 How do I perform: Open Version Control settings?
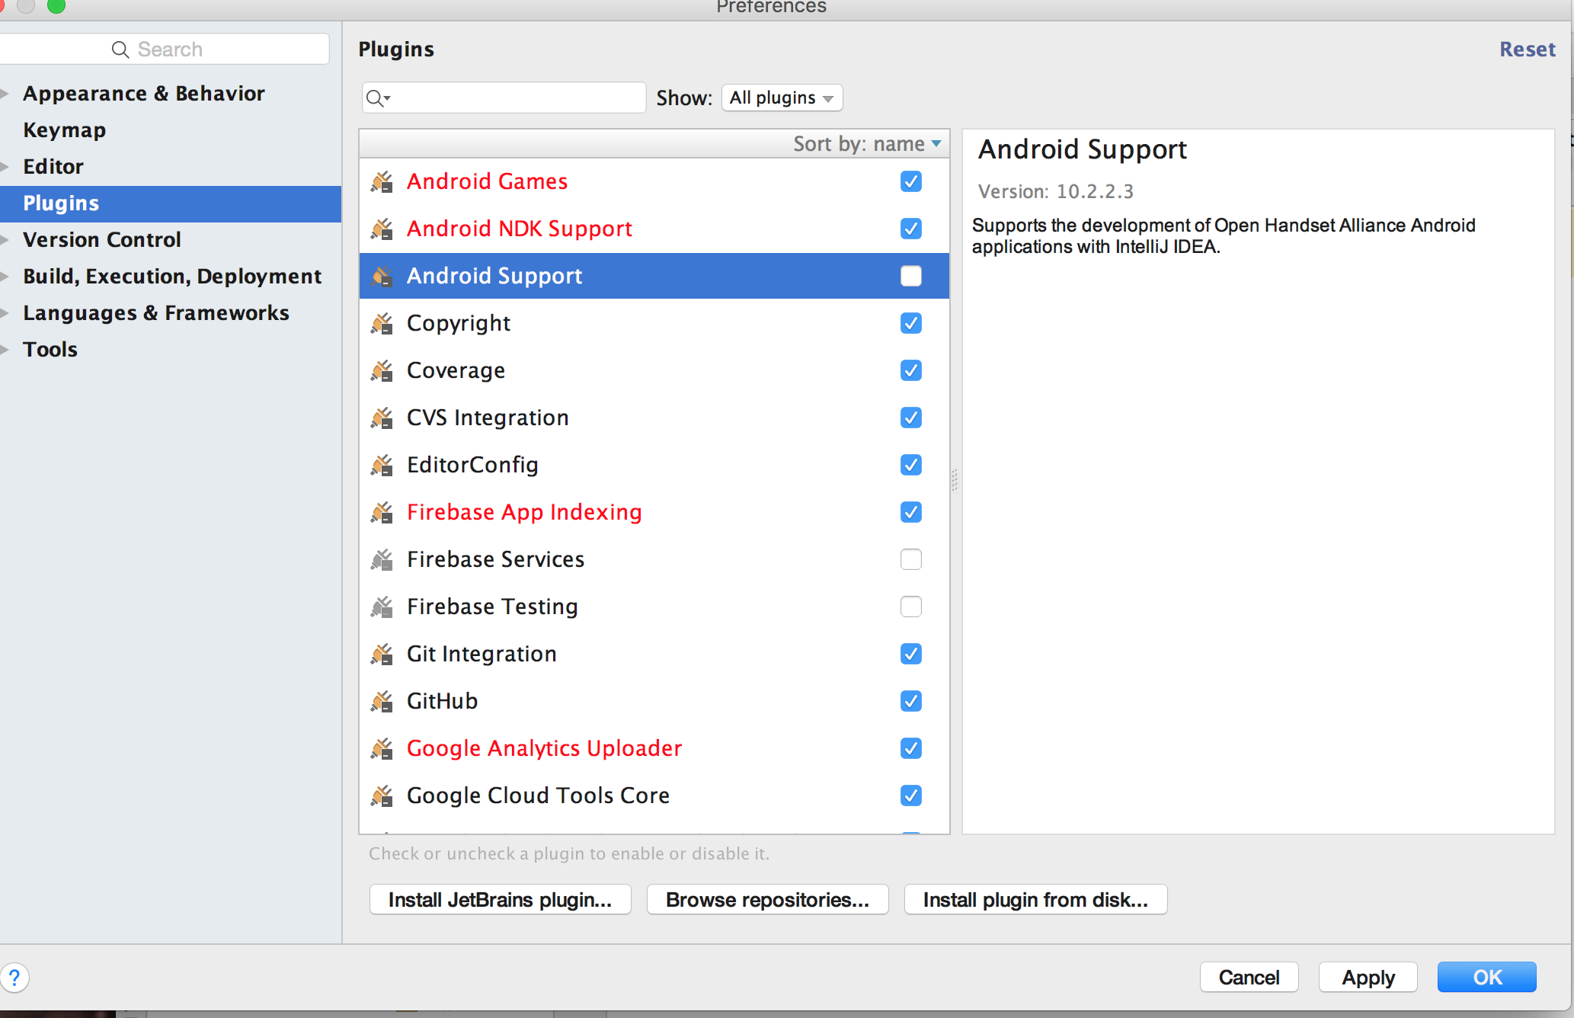(x=102, y=240)
